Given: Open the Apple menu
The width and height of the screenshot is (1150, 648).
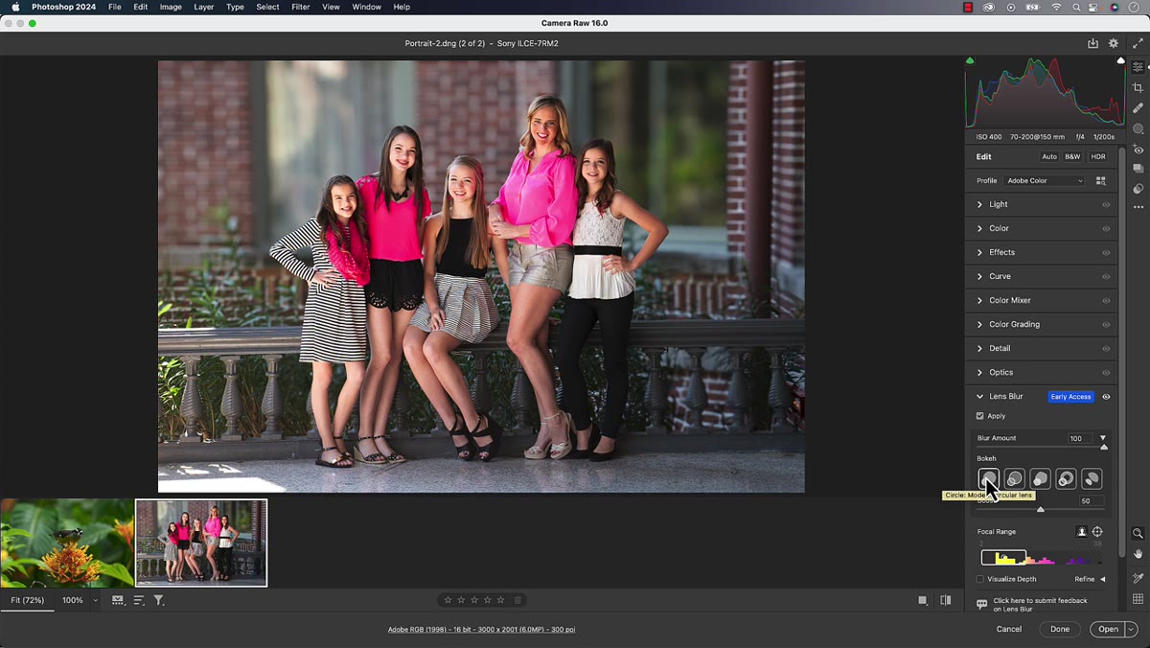Looking at the screenshot, I should [x=15, y=7].
